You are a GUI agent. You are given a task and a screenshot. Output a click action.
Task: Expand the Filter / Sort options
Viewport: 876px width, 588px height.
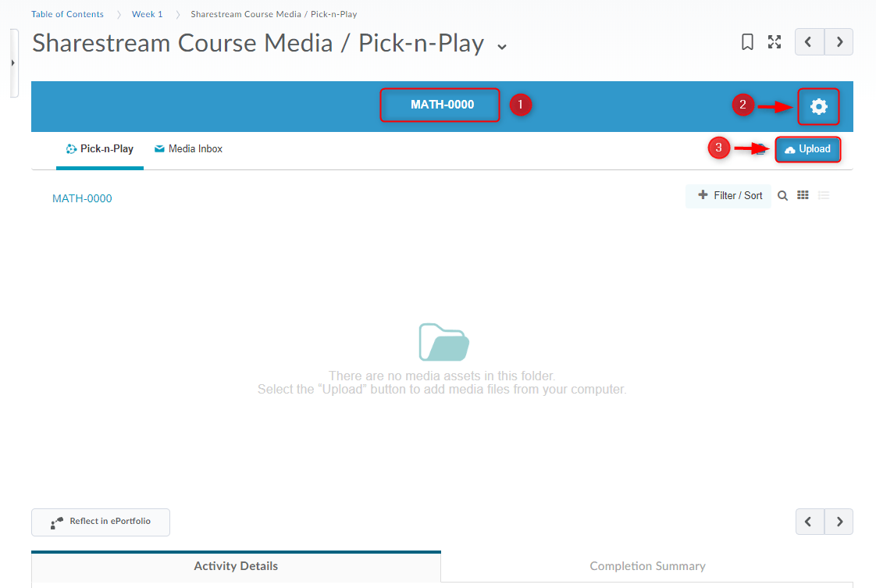pyautogui.click(x=729, y=196)
